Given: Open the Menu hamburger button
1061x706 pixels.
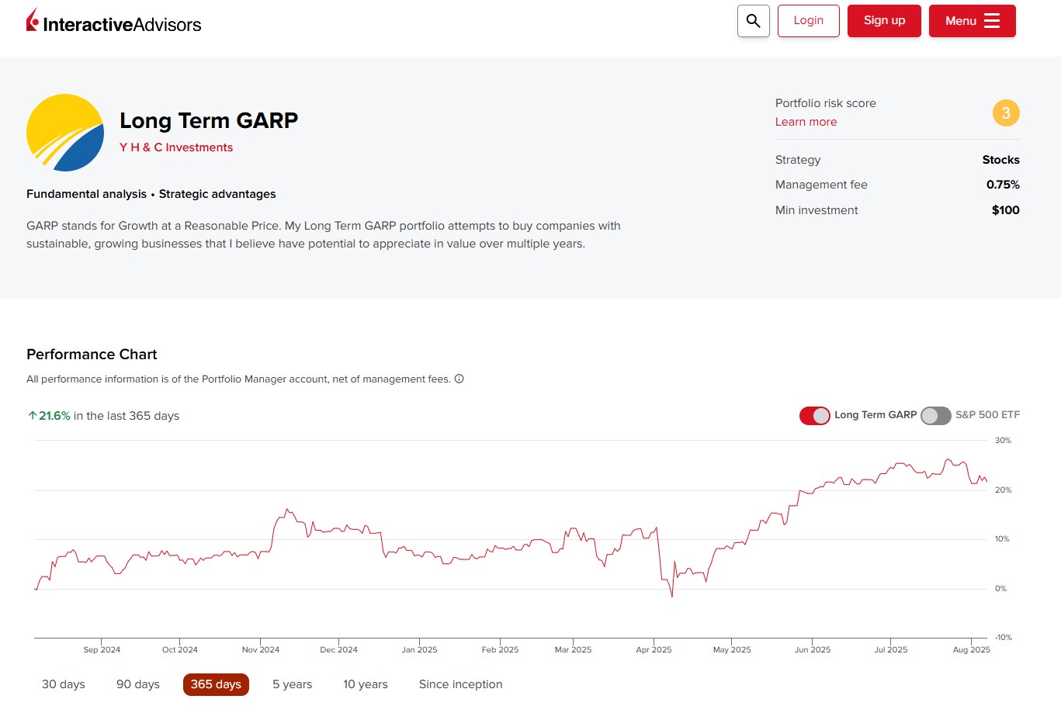Looking at the screenshot, I should tap(972, 21).
